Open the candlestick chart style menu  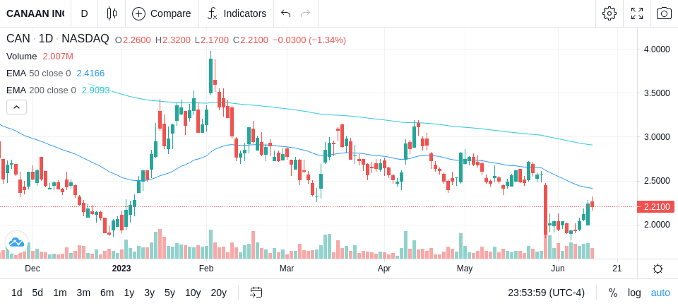tap(112, 13)
